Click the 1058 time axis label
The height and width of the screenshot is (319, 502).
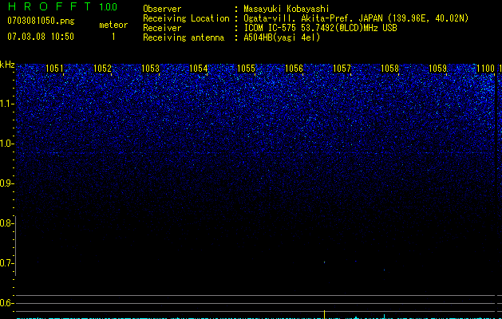point(389,69)
